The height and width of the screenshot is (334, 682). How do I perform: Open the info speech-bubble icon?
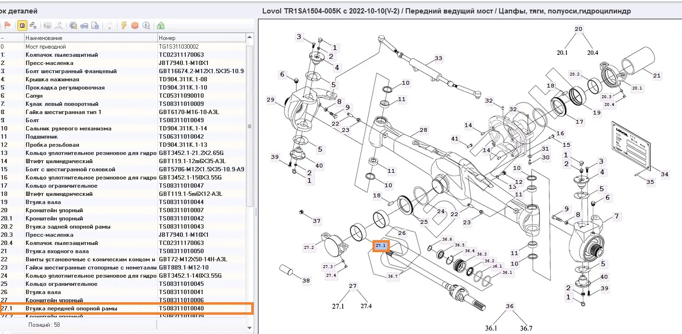pyautogui.click(x=146, y=26)
